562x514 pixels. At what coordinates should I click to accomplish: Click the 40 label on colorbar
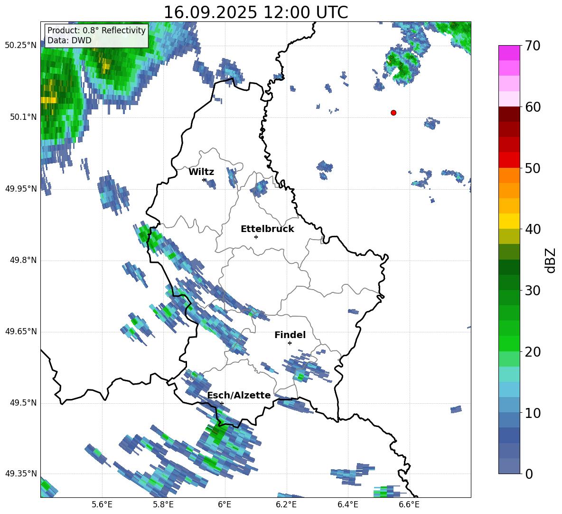click(533, 229)
